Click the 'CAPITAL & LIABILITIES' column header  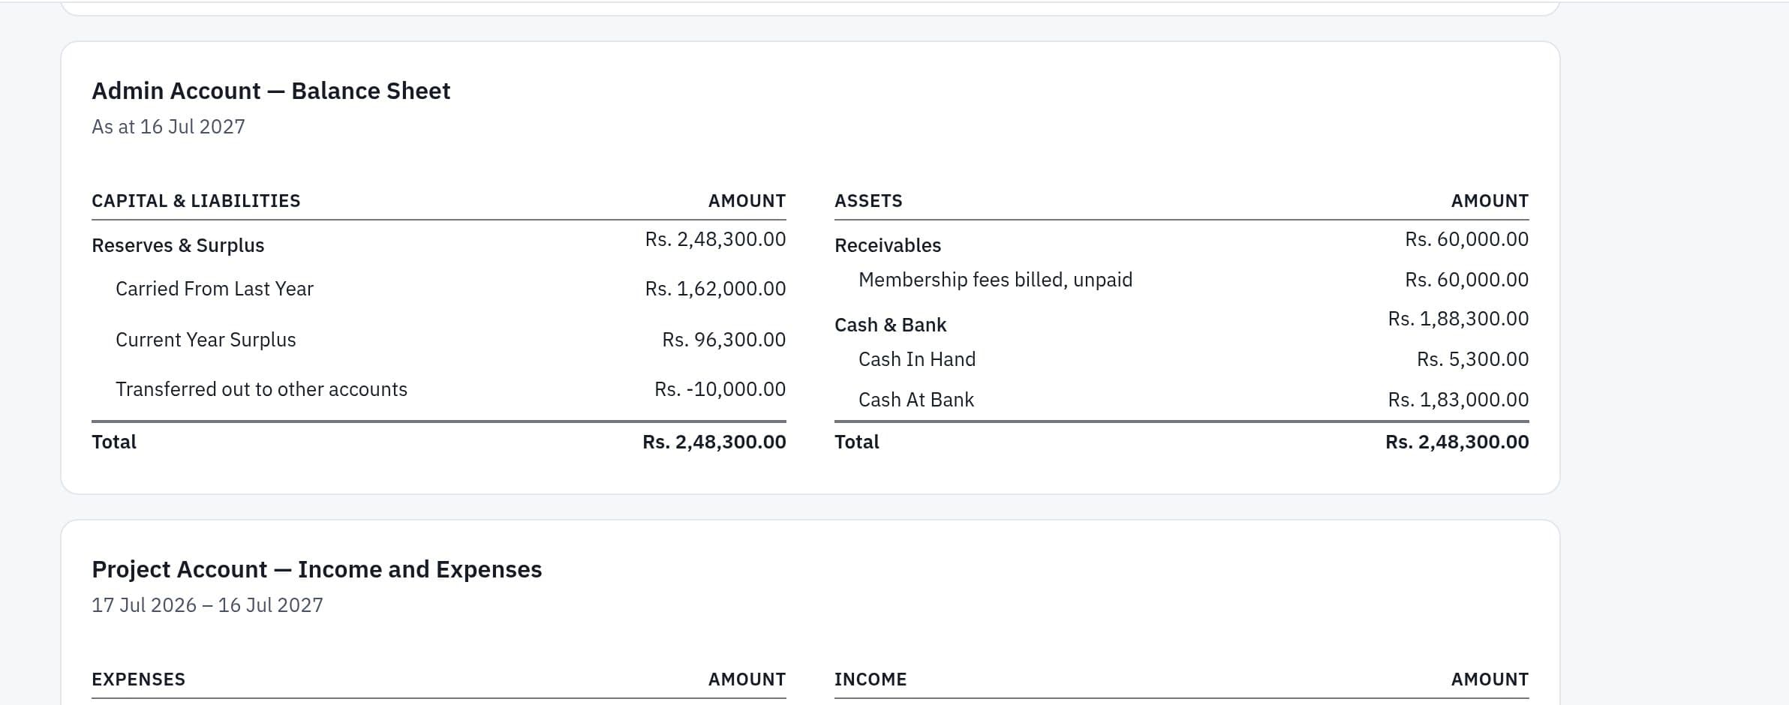196,201
